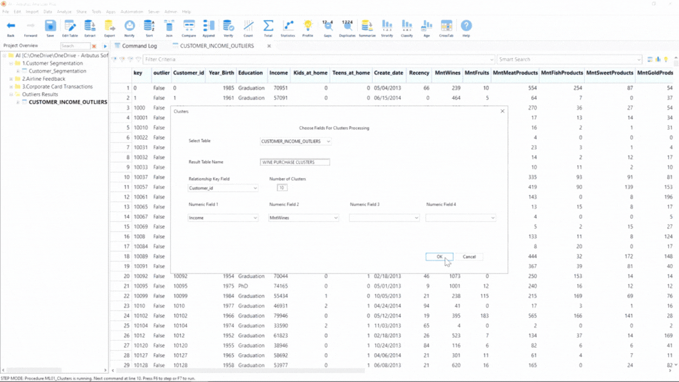The height and width of the screenshot is (382, 679).
Task: Click the Forward toolbar icon
Action: point(30,26)
